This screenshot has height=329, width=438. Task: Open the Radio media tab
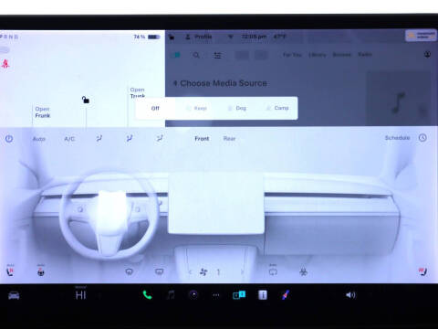point(365,55)
